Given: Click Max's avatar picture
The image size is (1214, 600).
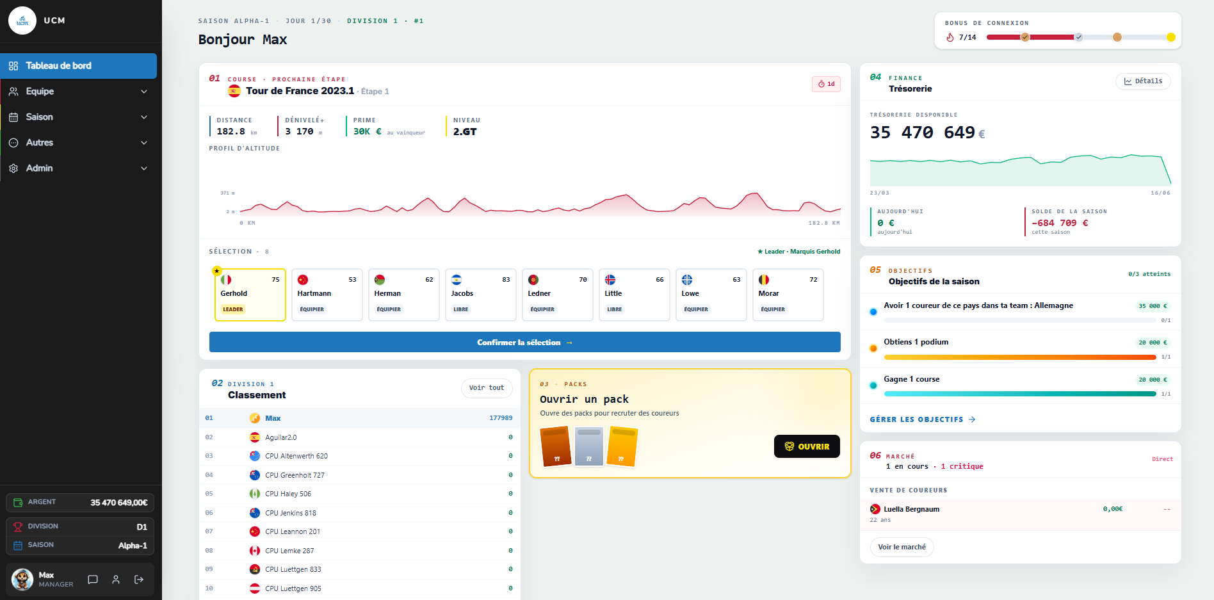Looking at the screenshot, I should click(x=22, y=580).
